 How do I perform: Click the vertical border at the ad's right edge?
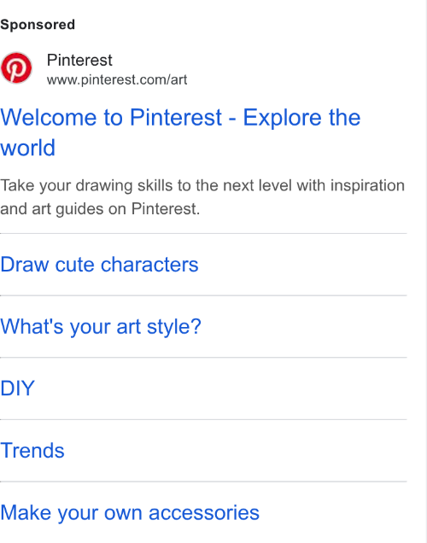[426, 271]
